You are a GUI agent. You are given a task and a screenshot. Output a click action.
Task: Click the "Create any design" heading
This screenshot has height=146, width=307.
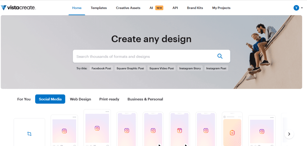(151, 39)
